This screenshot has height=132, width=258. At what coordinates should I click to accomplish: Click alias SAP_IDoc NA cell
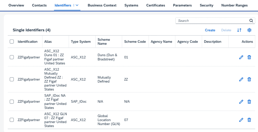pos(55,102)
